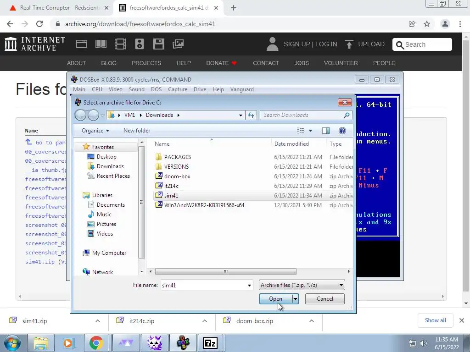Open DOSBox-X Main menu

click(x=79, y=89)
